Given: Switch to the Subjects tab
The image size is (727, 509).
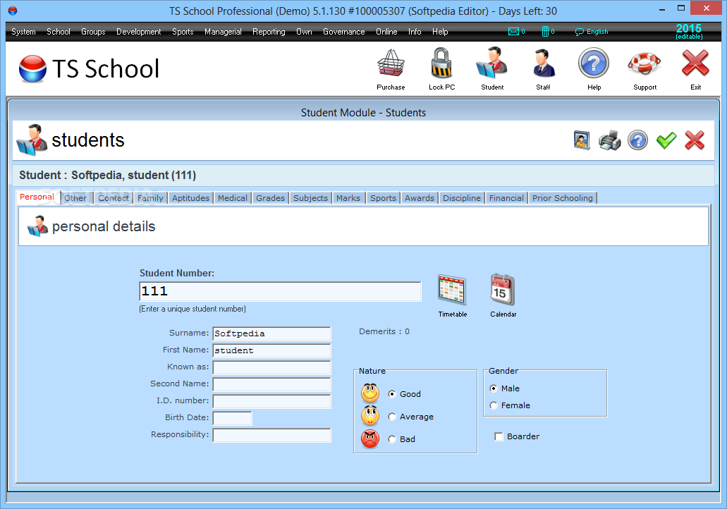Looking at the screenshot, I should pos(311,198).
